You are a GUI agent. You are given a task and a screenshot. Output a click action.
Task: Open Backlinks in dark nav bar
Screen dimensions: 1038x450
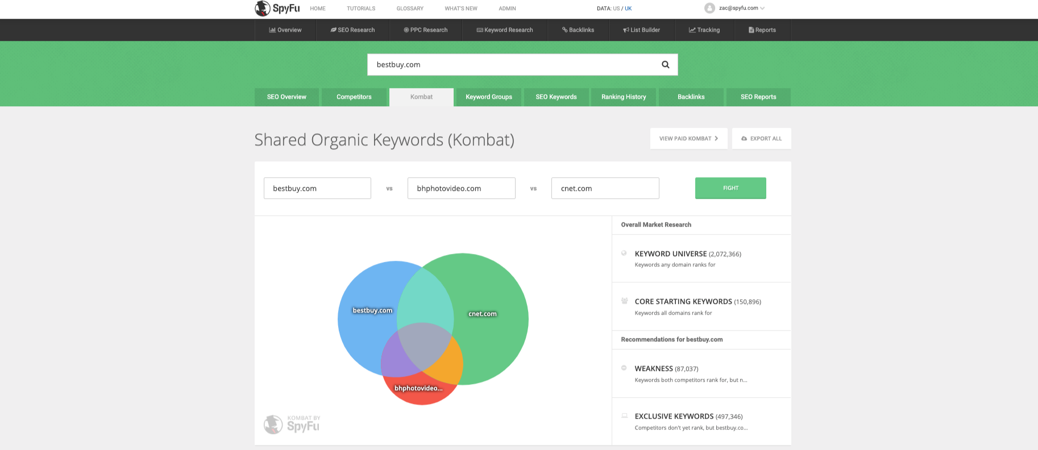[578, 30]
